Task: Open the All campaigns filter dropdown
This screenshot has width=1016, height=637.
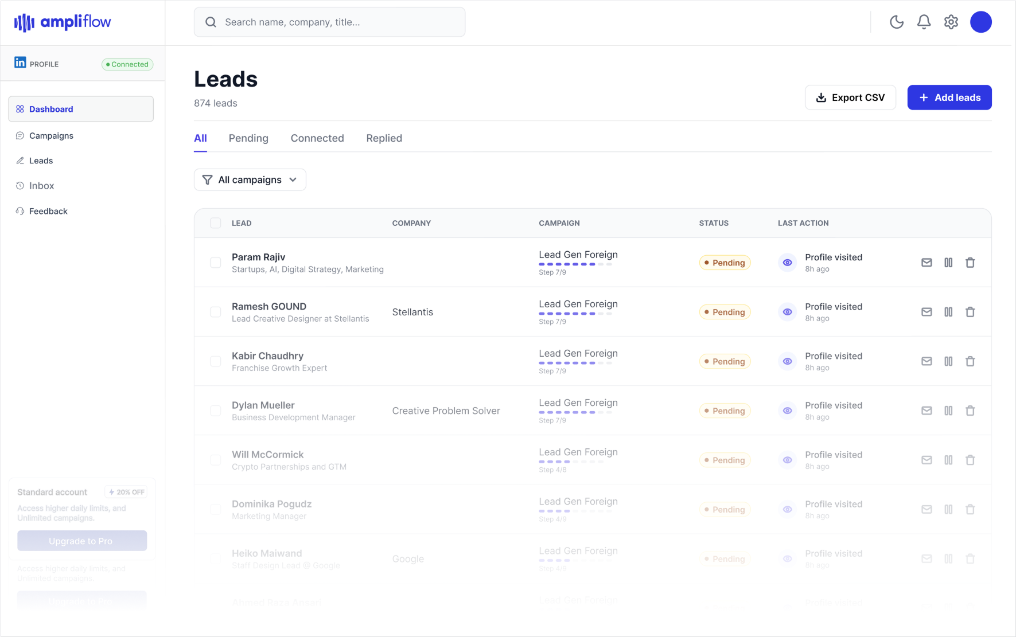Action: (x=250, y=179)
